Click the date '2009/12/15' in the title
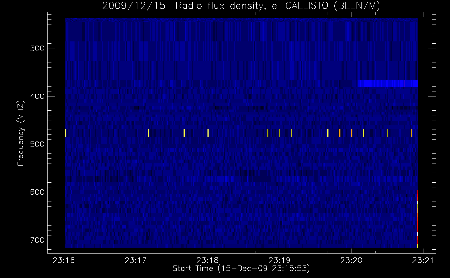The width and height of the screenshot is (450, 278). [x=134, y=6]
